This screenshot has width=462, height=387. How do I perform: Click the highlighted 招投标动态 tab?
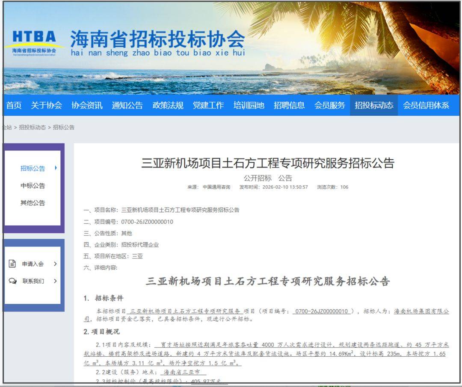374,106
